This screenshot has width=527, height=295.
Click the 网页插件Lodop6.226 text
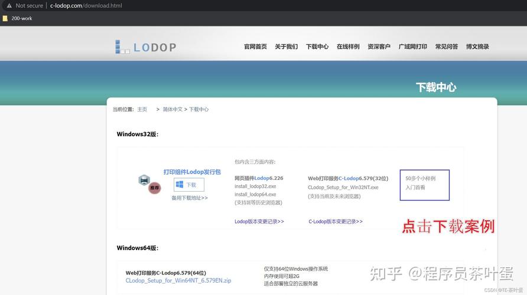click(x=259, y=178)
